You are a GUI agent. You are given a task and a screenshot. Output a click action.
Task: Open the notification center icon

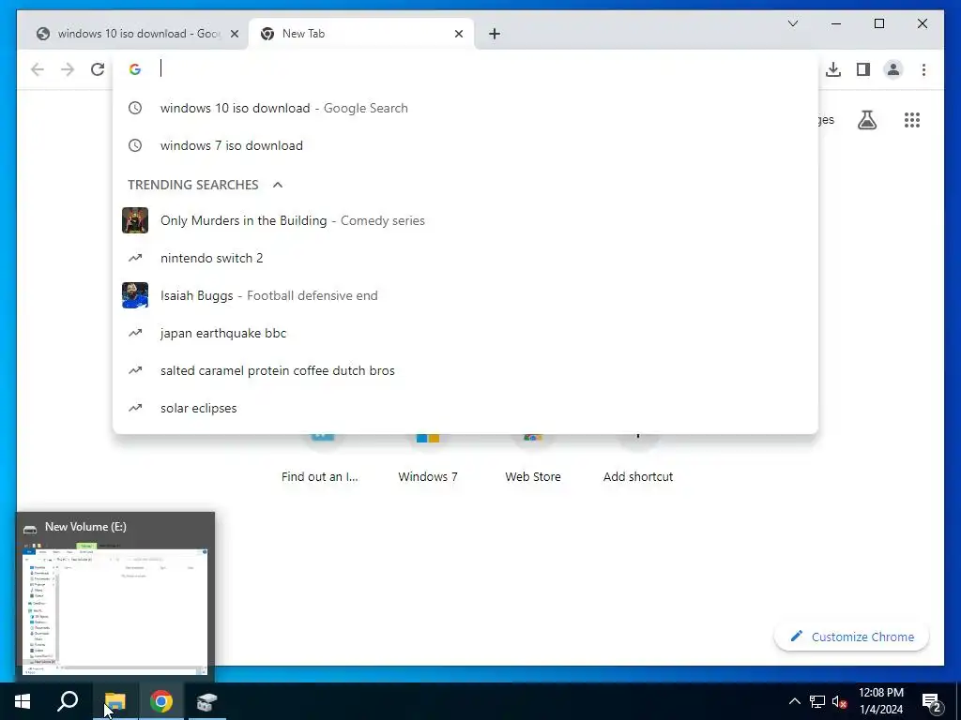pos(932,702)
